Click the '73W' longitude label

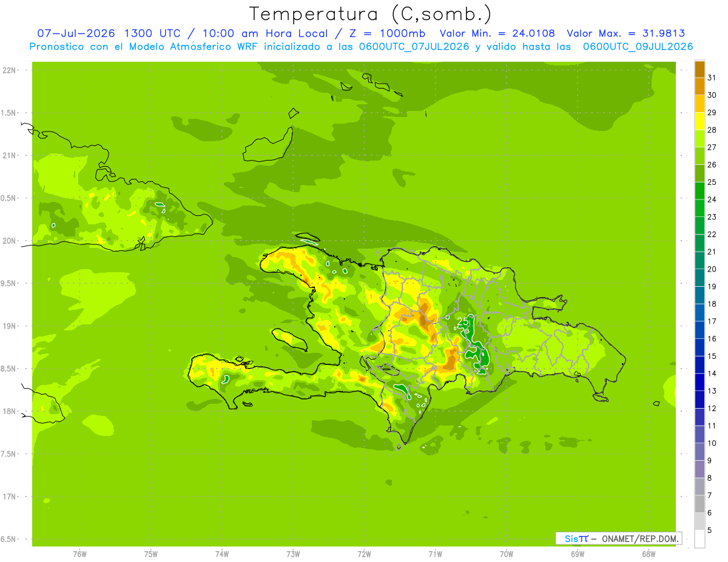point(293,554)
